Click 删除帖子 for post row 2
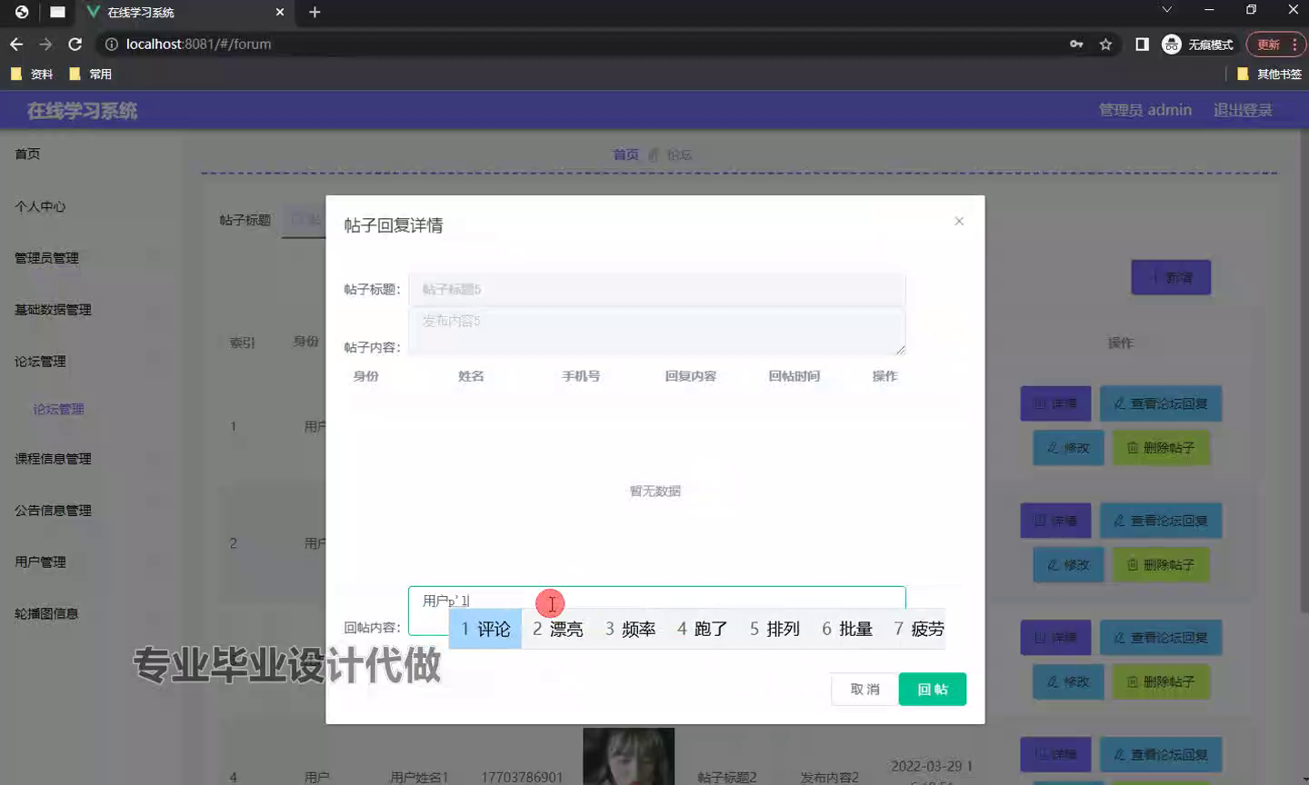This screenshot has width=1309, height=785. click(1161, 565)
